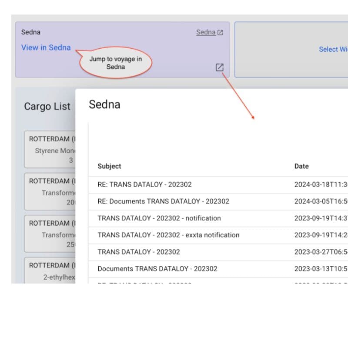This screenshot has width=348, height=348.
Task: Click the 'Date' column header
Action: [301, 166]
